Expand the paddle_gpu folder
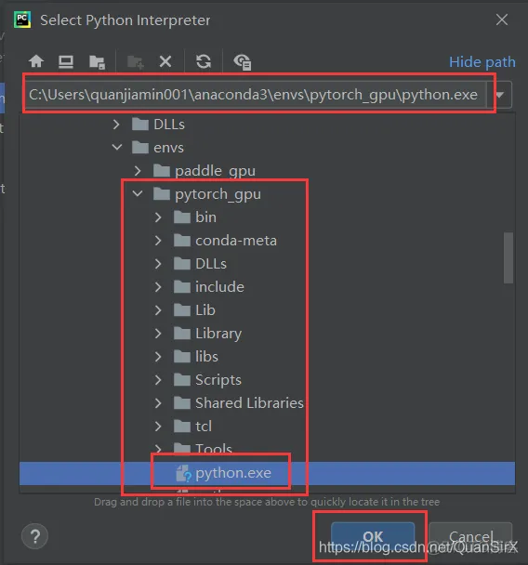This screenshot has width=528, height=565. 138,171
